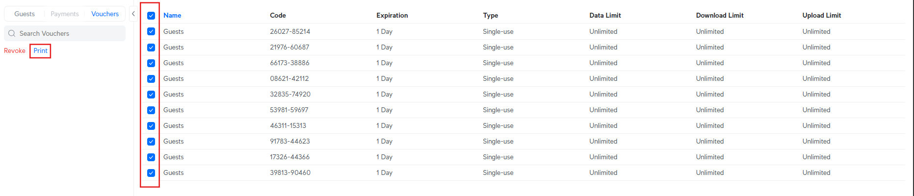Deselect voucher 08621-42112 checkbox
Screen dimensions: 914x196
(x=151, y=79)
